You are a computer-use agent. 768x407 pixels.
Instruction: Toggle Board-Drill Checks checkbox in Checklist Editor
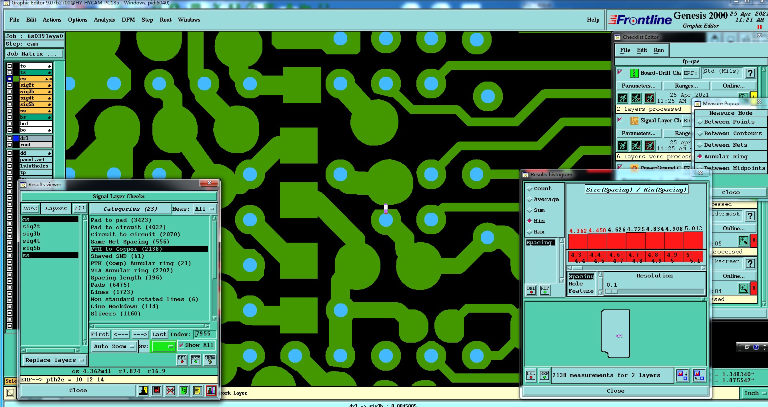click(x=620, y=72)
